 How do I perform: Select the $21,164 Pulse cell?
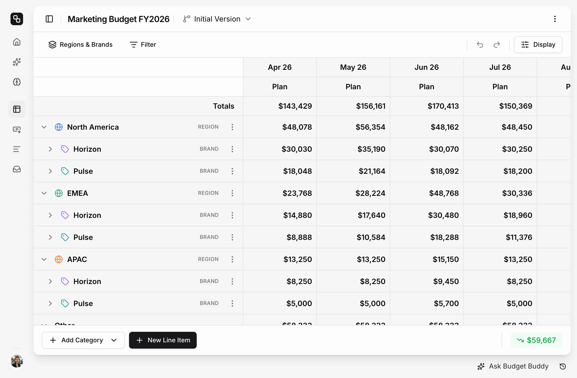tap(353, 171)
